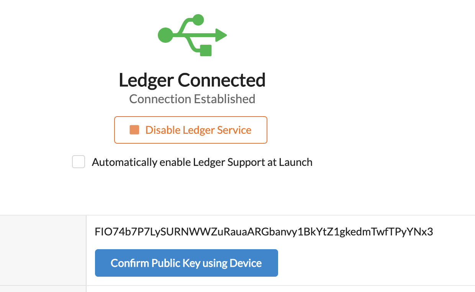The height and width of the screenshot is (292, 475).
Task: Click the gray label cell beside public key
Action: click(43, 250)
